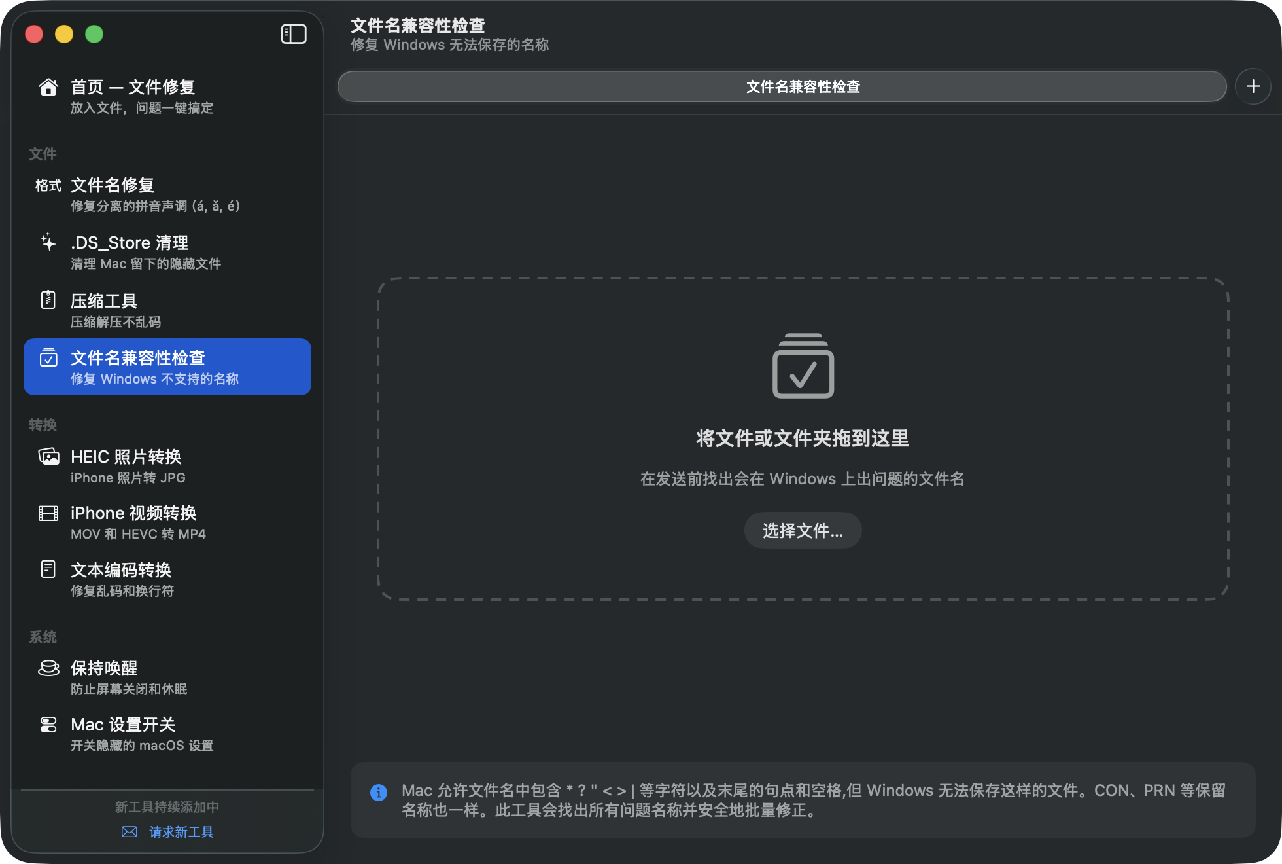Click the 转换 section header in sidebar

tap(43, 425)
